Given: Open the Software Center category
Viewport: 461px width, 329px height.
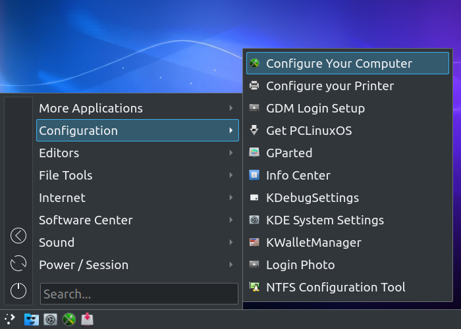Looking at the screenshot, I should click(x=138, y=220).
